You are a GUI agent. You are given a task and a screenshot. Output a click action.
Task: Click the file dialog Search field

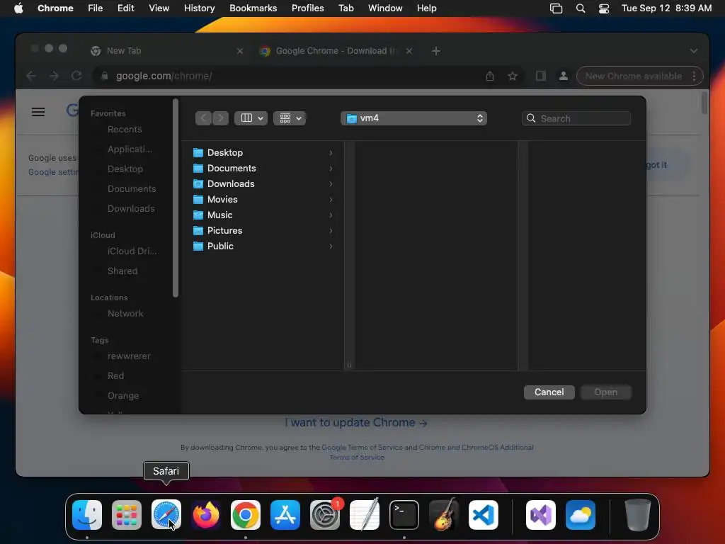pyautogui.click(x=576, y=118)
